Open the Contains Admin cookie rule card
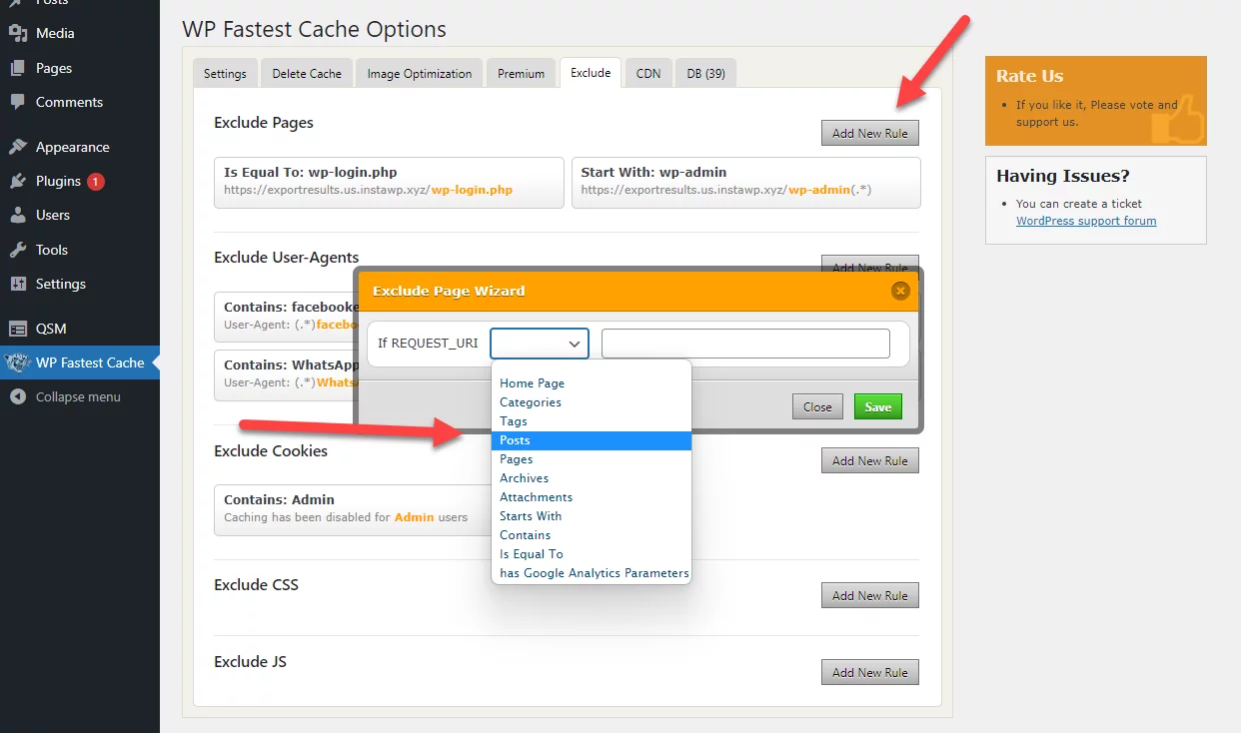1241x733 pixels. 354,509
